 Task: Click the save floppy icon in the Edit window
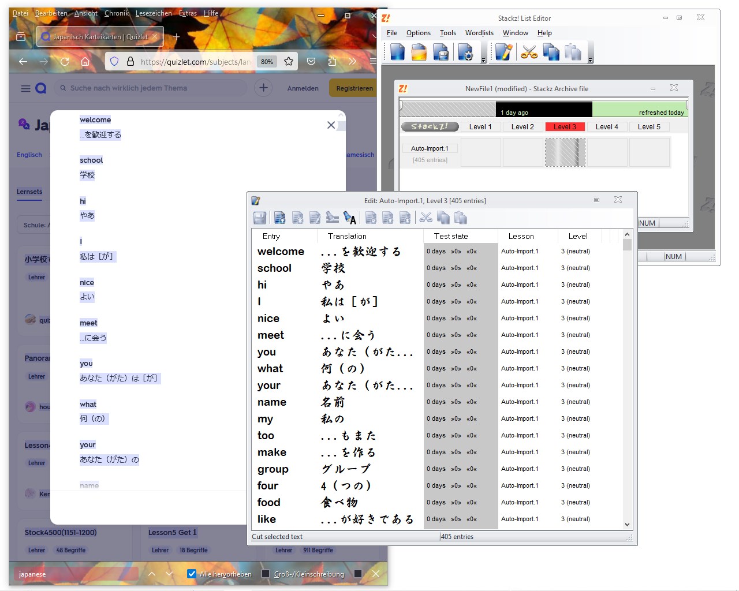coord(260,218)
